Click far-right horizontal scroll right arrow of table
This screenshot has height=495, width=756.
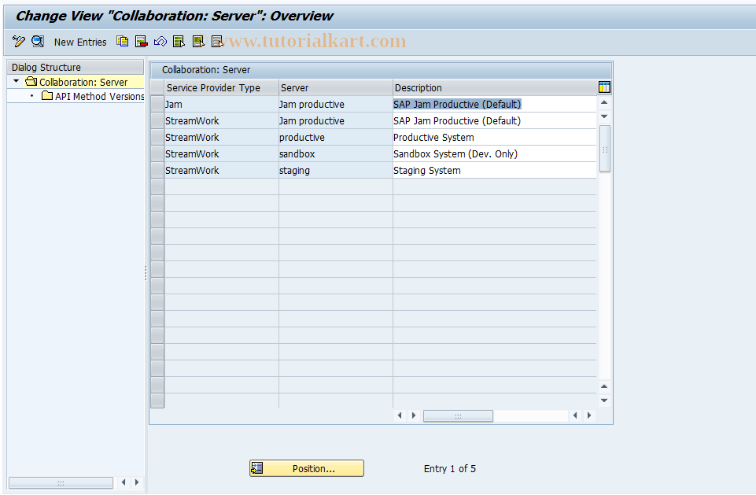tap(589, 416)
